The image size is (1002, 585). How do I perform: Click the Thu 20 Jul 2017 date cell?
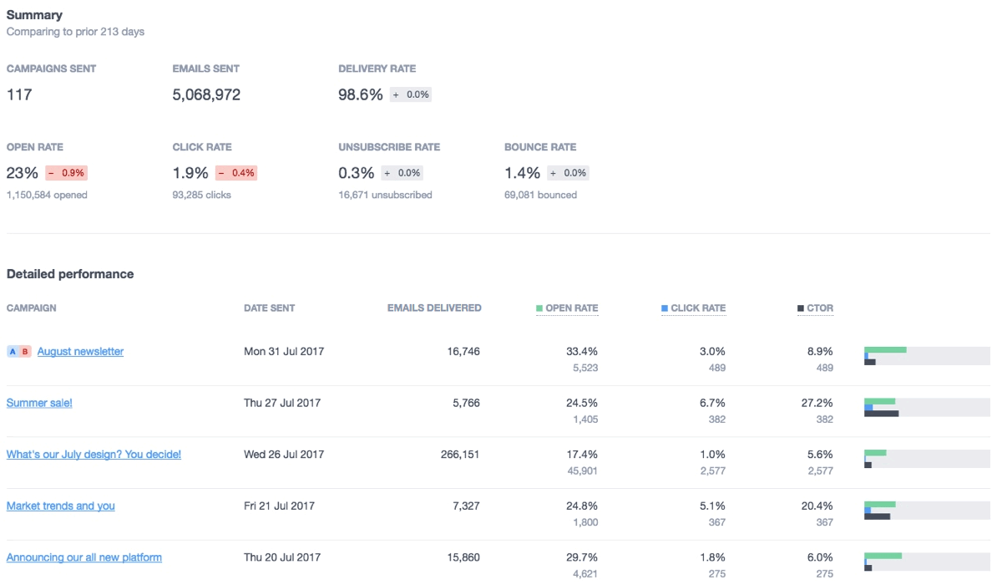[x=282, y=557]
